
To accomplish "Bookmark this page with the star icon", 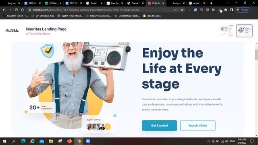I will coord(182,10).
